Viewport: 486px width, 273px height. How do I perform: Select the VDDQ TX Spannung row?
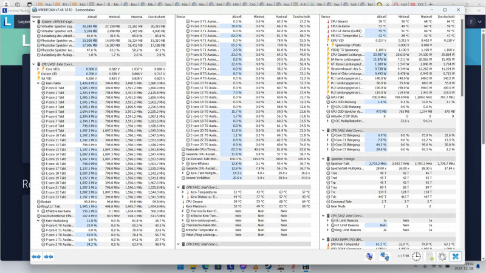(391, 50)
